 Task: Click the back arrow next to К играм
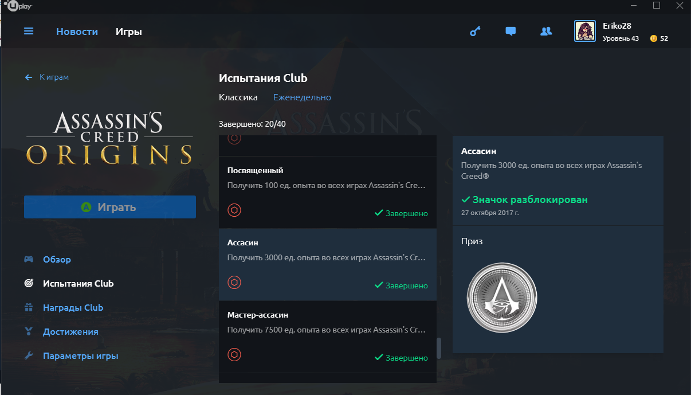click(29, 77)
